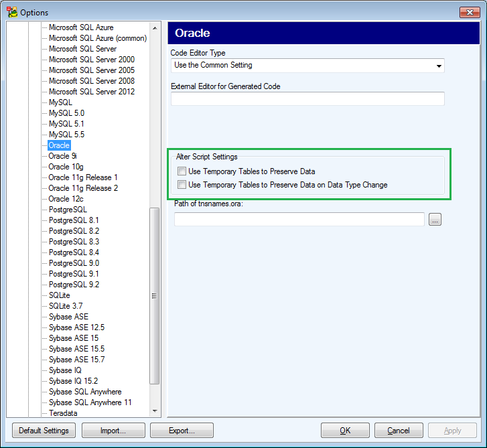This screenshot has height=448, width=487.
Task: Select the highlighted Oracle tree item
Action: pos(59,145)
